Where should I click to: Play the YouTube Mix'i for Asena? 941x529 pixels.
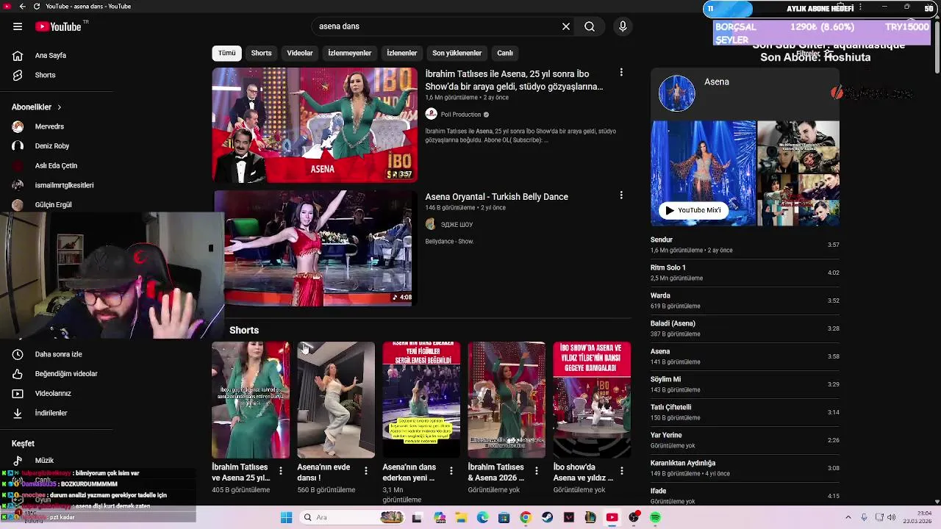click(693, 210)
